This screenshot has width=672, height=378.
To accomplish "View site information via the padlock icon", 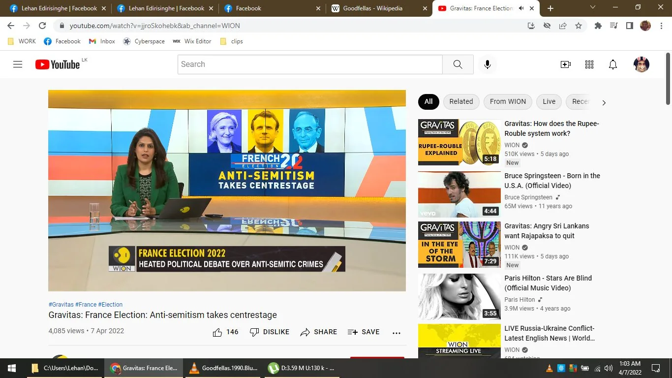I will [x=61, y=26].
